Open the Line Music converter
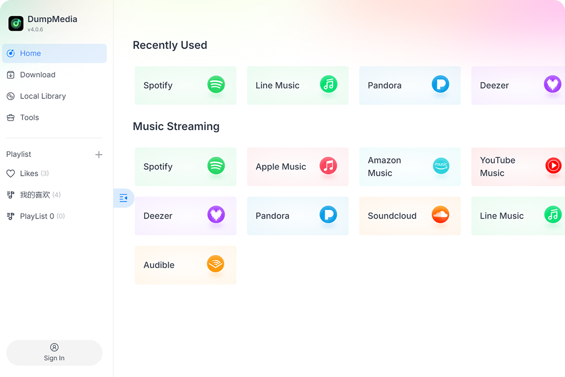Screen dimensions: 565x377 coord(298,85)
